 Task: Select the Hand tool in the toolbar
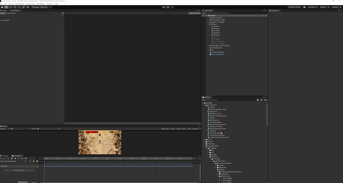coord(2,7)
